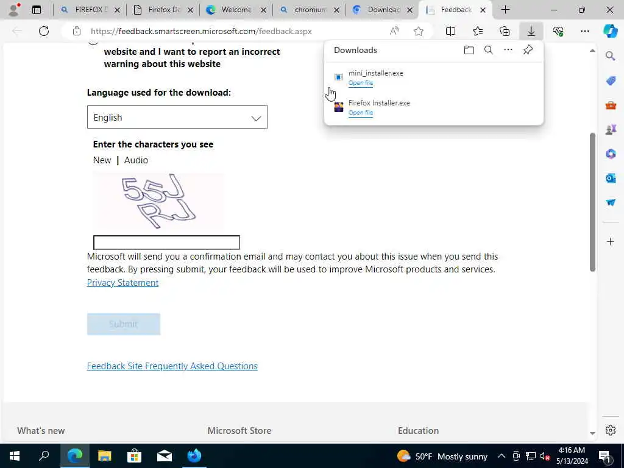Open Microsoft Store from taskbar

pos(134,456)
